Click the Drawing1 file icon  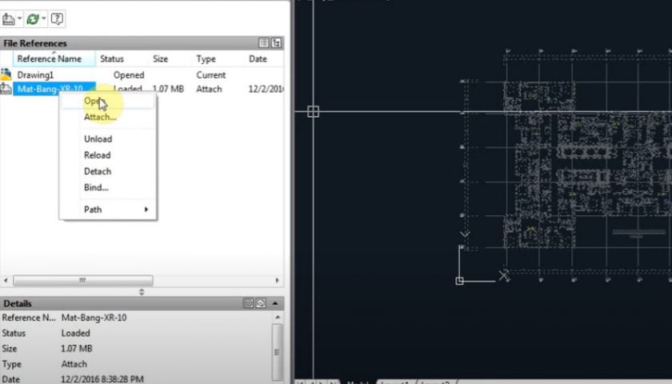[6, 74]
